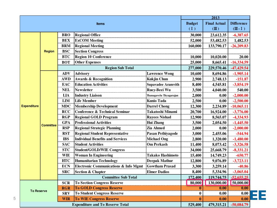Image resolution: width=277 pixels, height=208 pixels.
Task: Select the total difference -50,084.79
Action: [x=239, y=205]
